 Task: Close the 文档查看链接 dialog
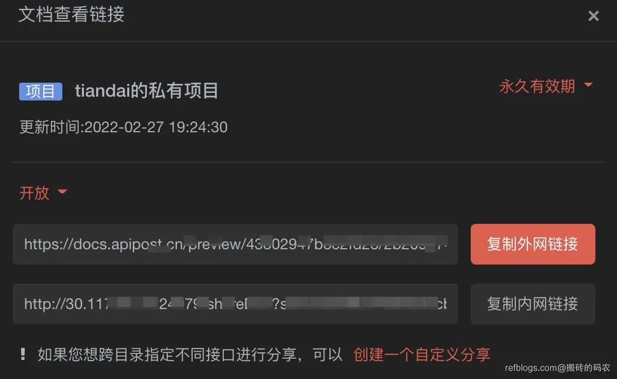(x=593, y=16)
